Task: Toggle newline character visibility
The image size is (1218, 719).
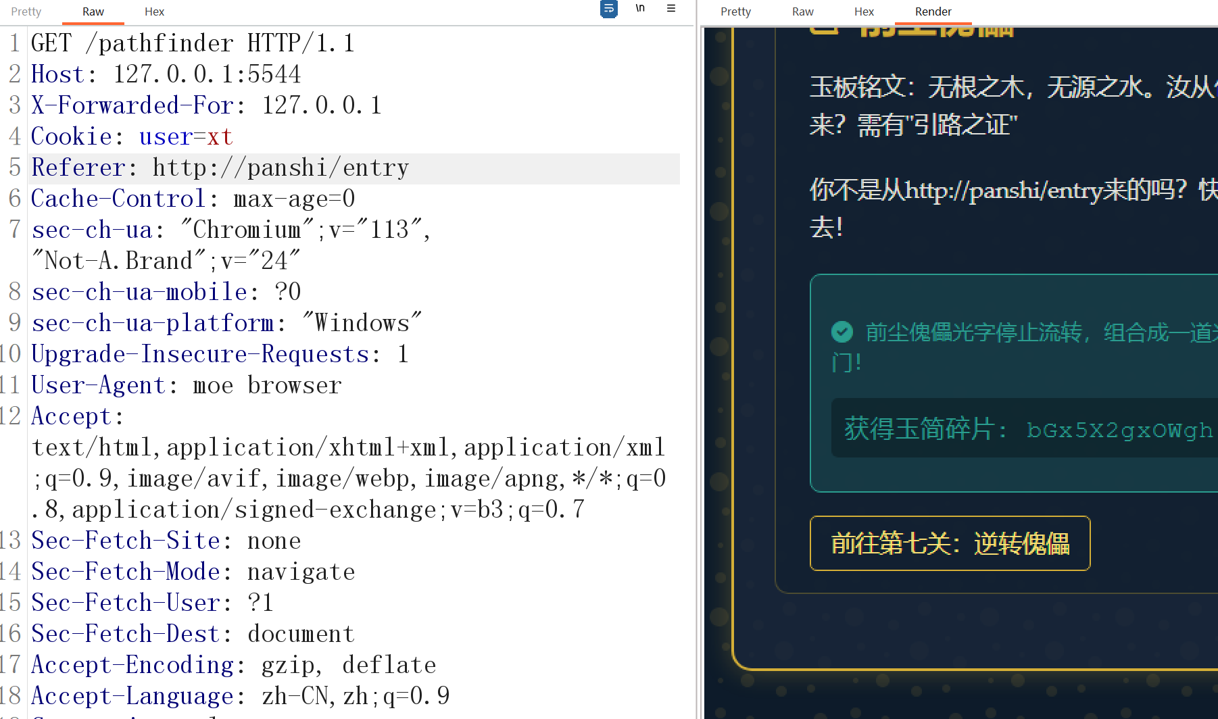Action: click(639, 9)
